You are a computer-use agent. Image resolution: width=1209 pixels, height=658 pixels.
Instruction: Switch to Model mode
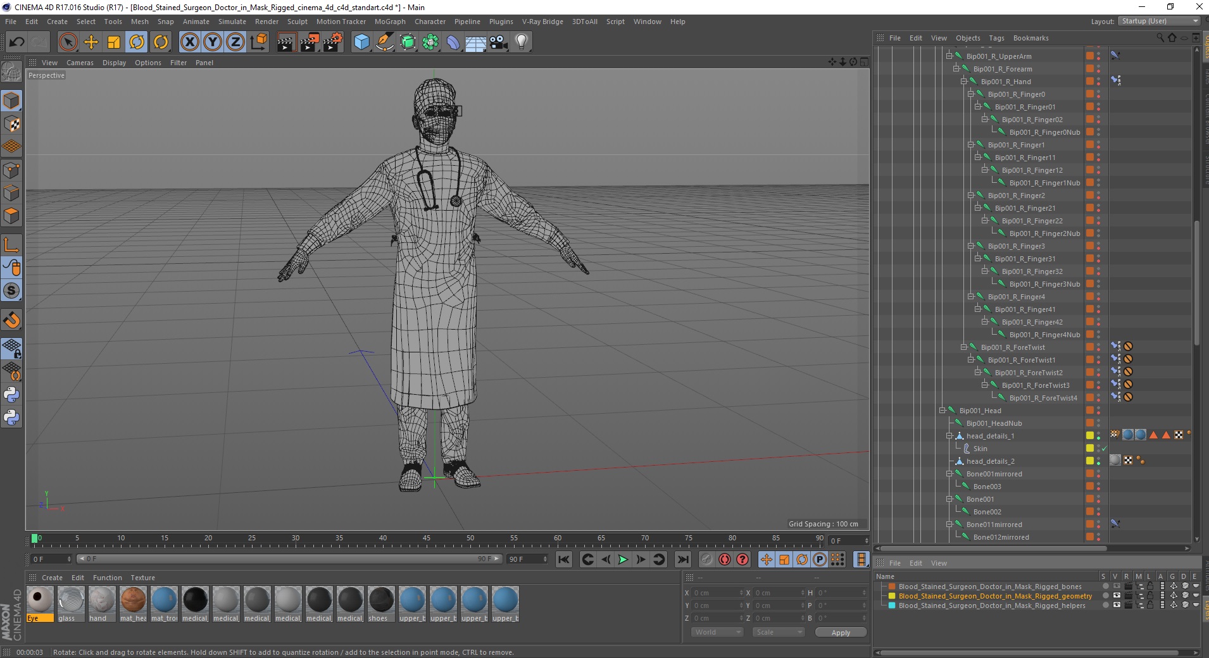coord(11,101)
